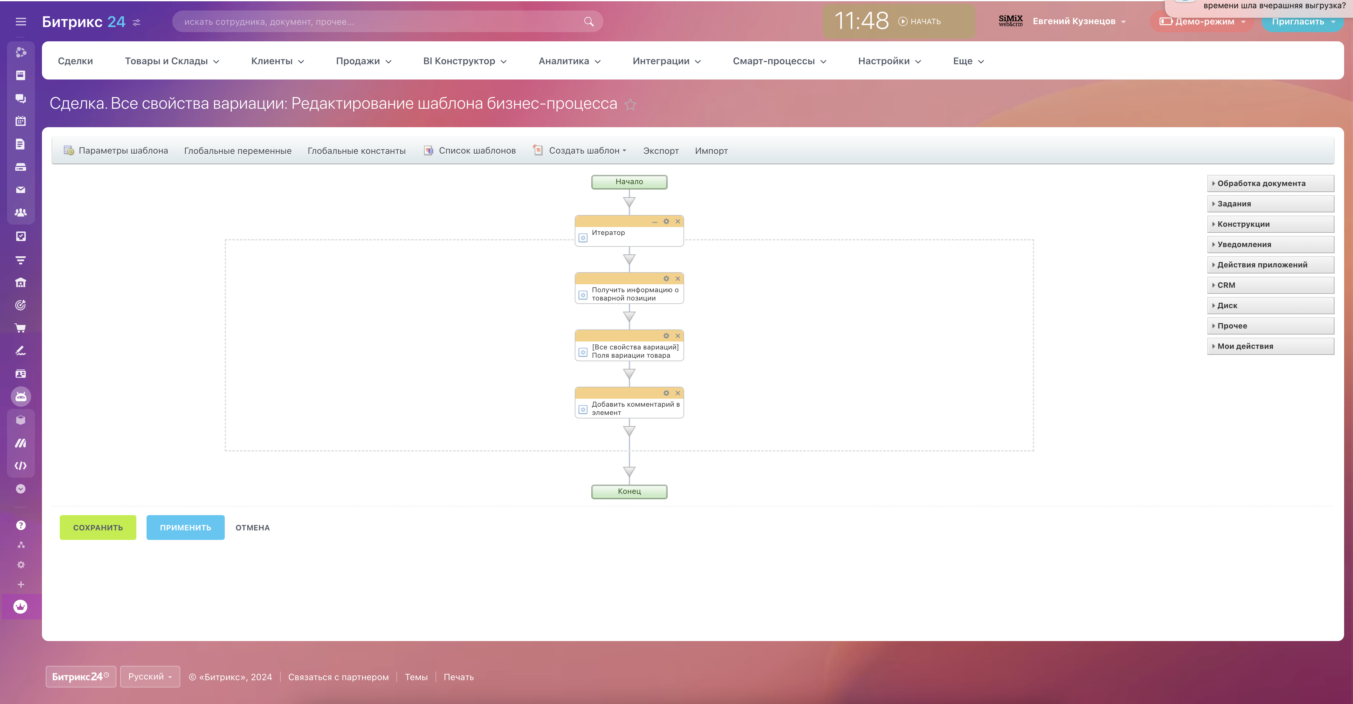Click the search magnifier icon
Image resolution: width=1353 pixels, height=704 pixels.
(588, 22)
